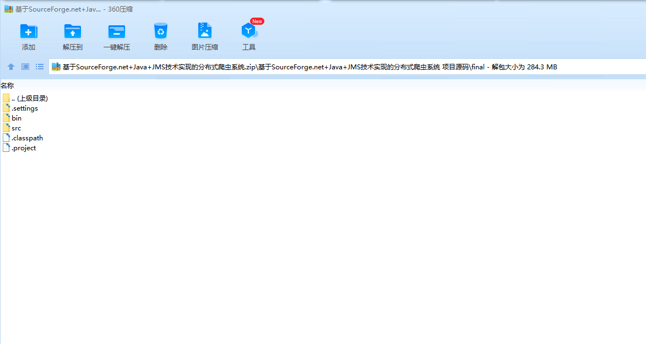Switch to list view icon

coord(40,67)
